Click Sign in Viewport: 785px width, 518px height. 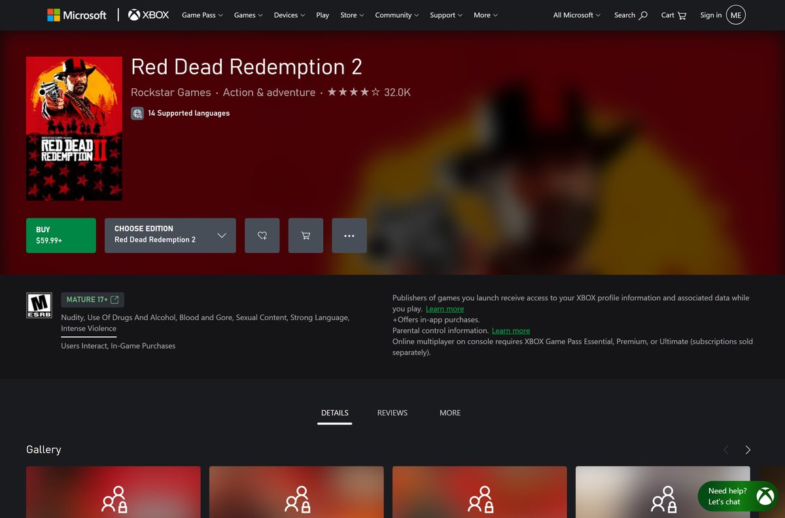coord(710,15)
